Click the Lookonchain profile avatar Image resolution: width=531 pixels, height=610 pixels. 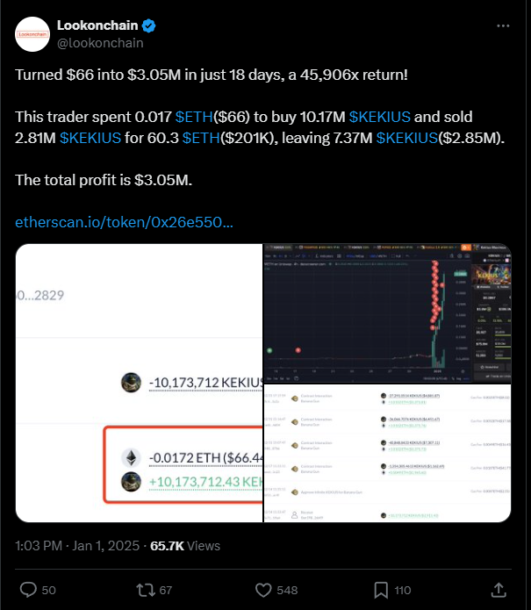tap(32, 34)
